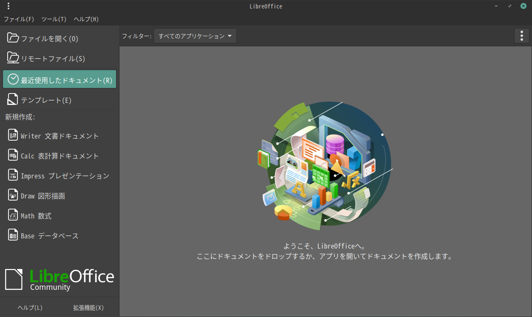Click the Draw drawing icon
This screenshot has width=532, height=317.
(x=13, y=195)
